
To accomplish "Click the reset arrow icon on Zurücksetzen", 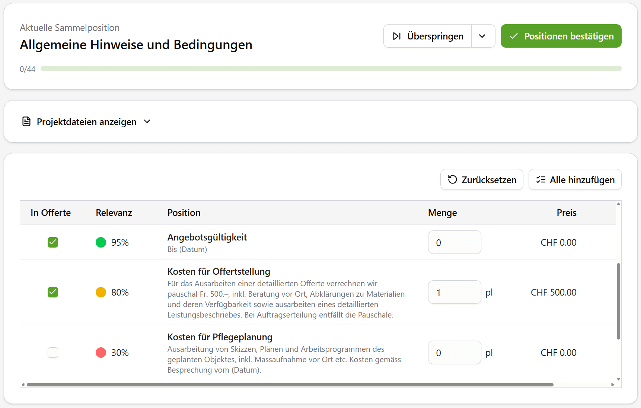I will point(452,179).
